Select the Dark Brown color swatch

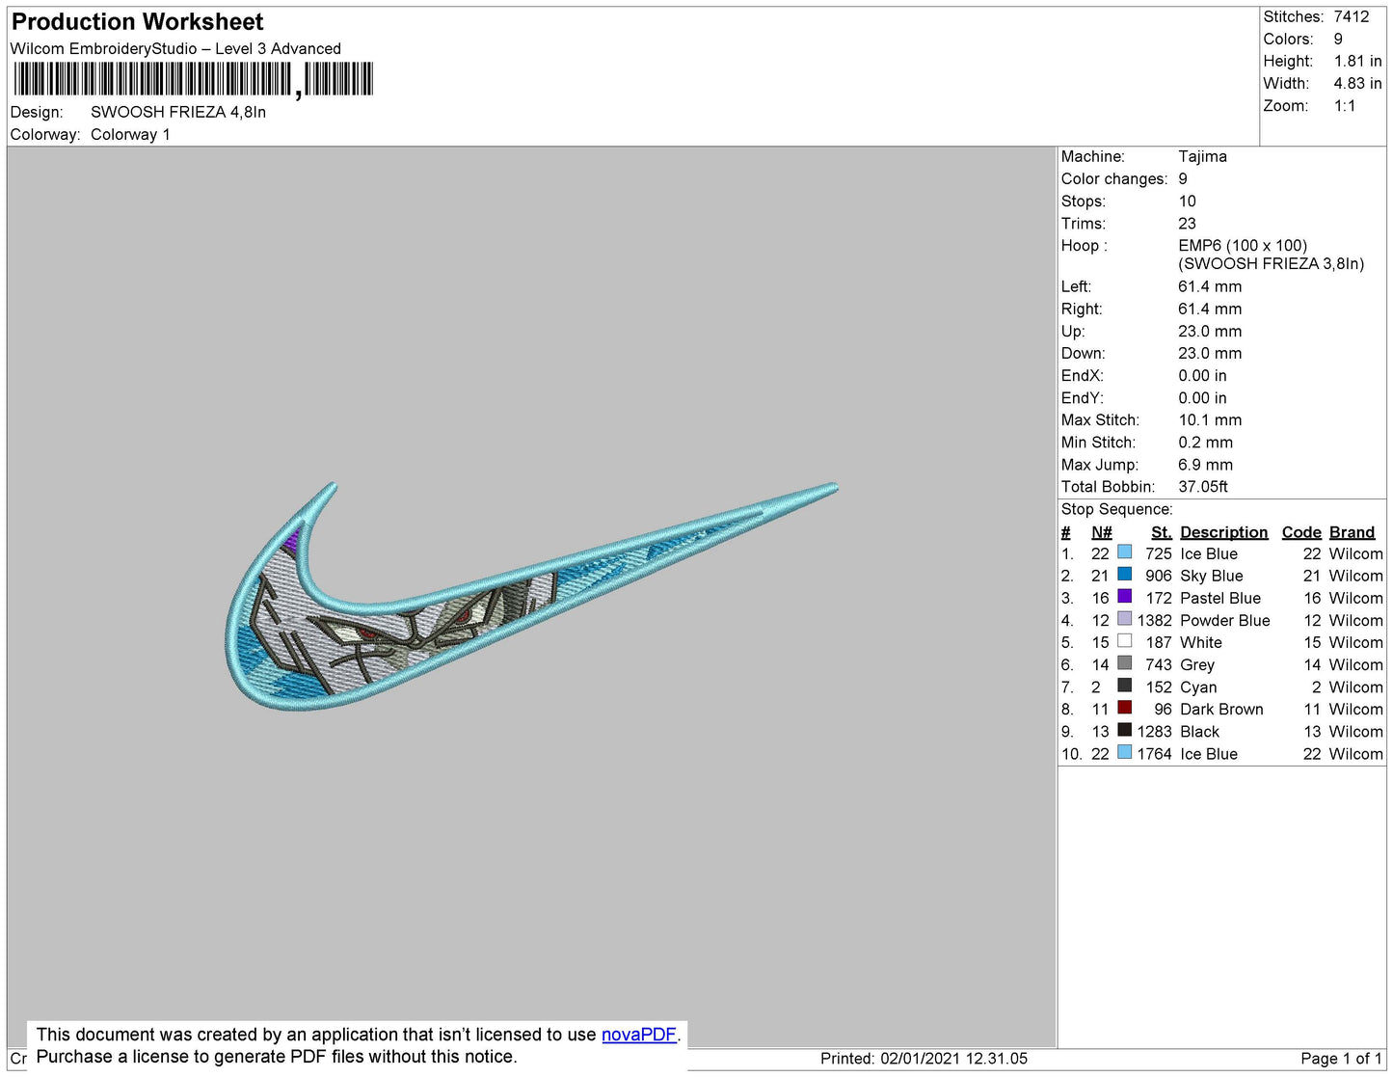[x=1124, y=708]
